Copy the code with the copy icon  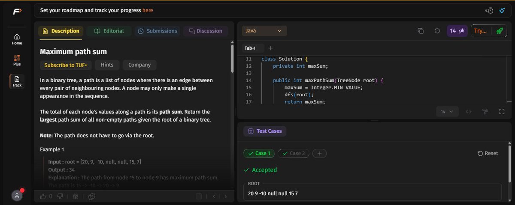pyautogui.click(x=421, y=31)
